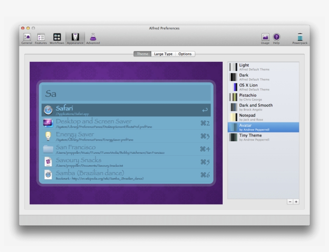
Task: Click the Safari result row in preview
Action: pos(126,110)
